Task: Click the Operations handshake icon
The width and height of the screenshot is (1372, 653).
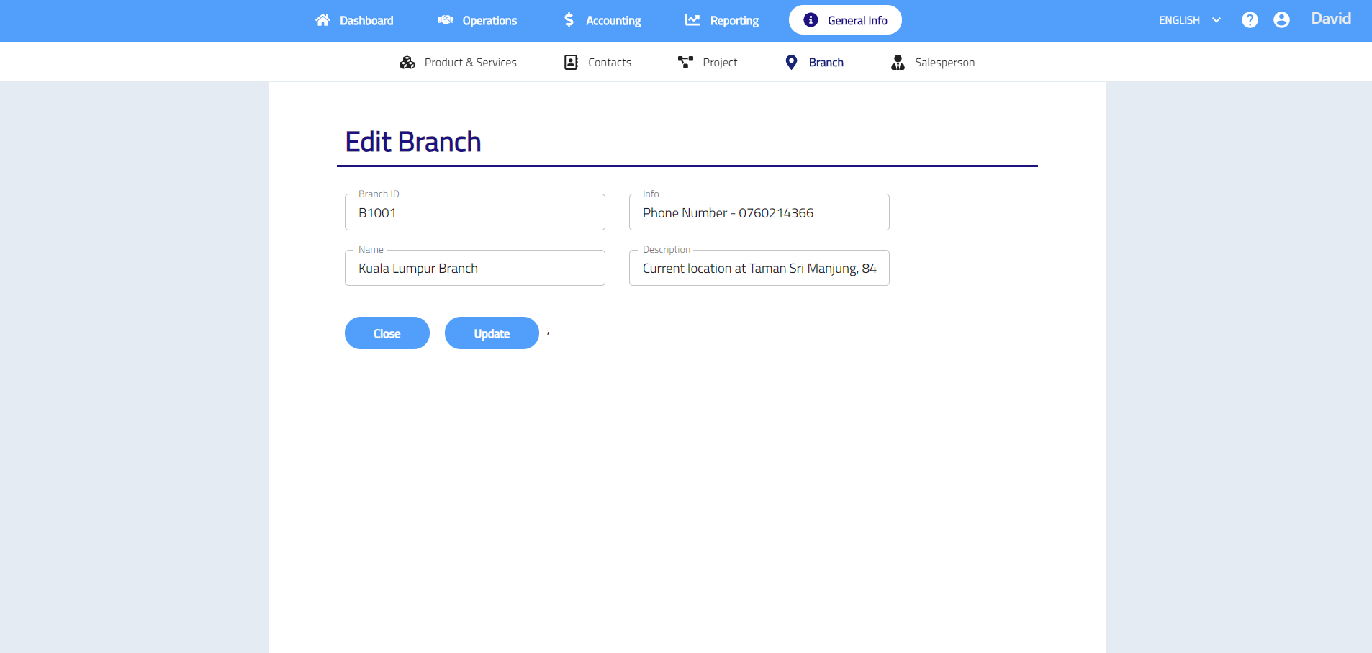Action: [x=446, y=20]
